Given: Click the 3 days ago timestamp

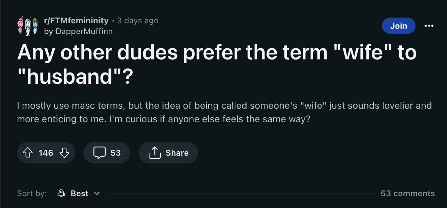Looking at the screenshot, I should (x=138, y=21).
